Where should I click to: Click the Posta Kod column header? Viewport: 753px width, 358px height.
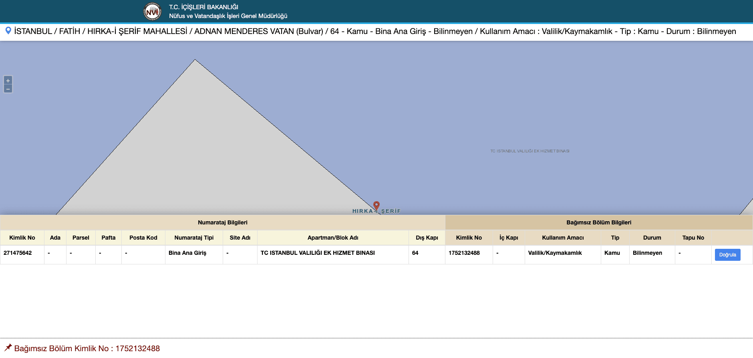coord(143,238)
